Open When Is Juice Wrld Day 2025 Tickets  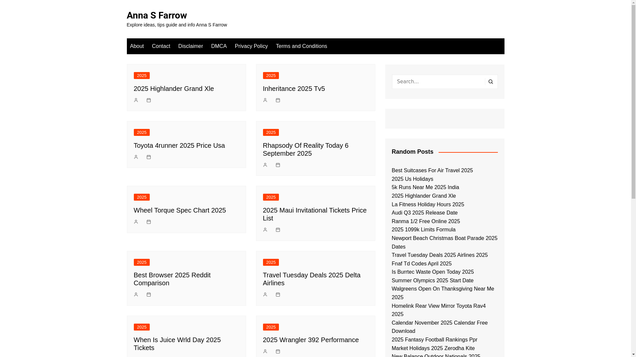(177, 344)
